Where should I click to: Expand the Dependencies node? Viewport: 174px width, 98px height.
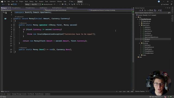point(139,21)
